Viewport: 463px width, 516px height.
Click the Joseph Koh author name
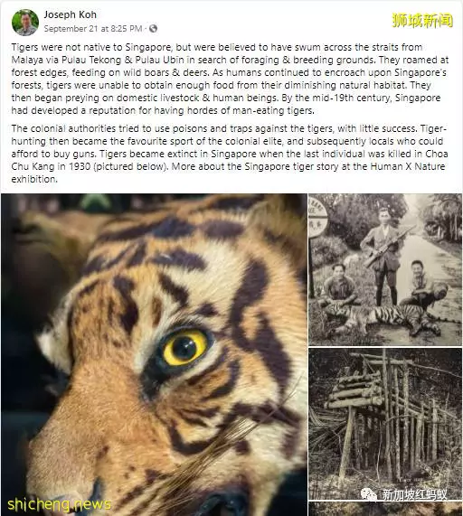click(x=71, y=14)
